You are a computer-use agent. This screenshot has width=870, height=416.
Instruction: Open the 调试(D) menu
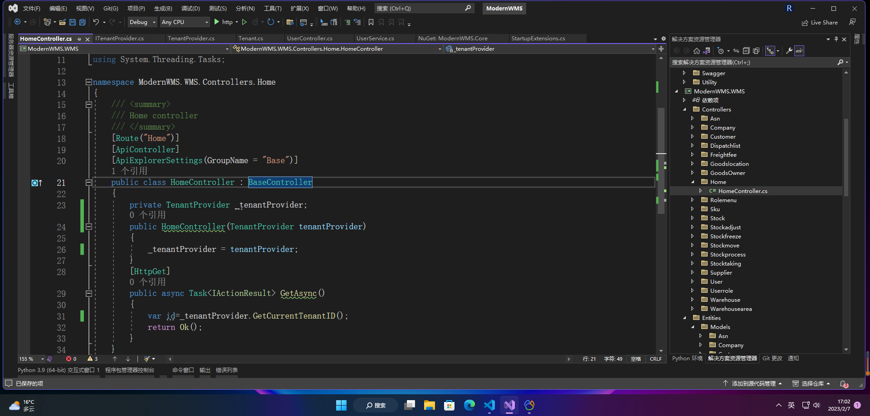[191, 8]
